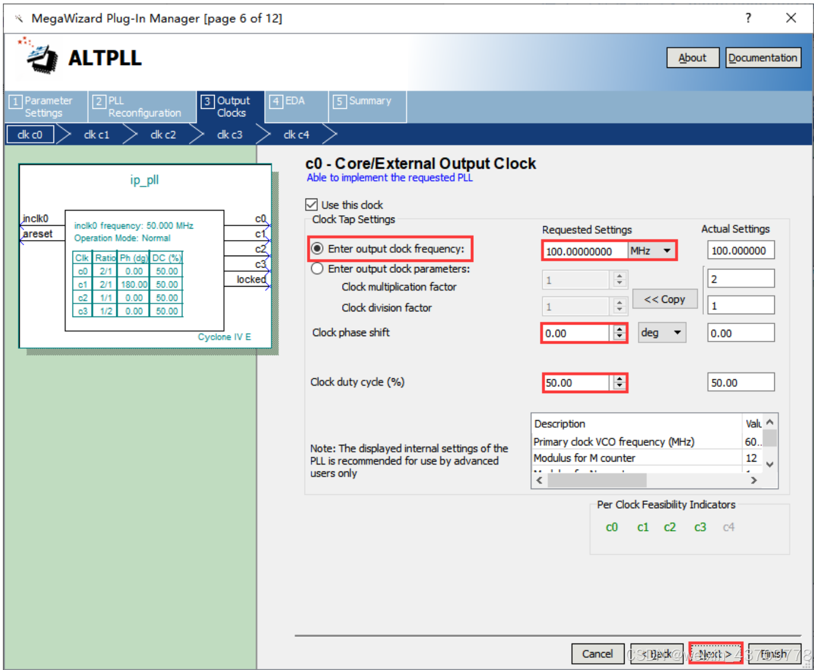Increase clock duty cycle with up arrow

pos(619,379)
